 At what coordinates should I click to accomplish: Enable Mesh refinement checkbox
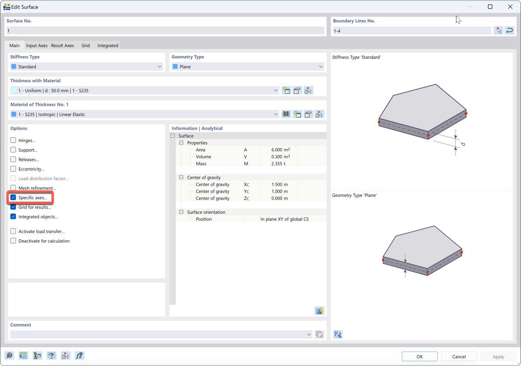point(13,188)
